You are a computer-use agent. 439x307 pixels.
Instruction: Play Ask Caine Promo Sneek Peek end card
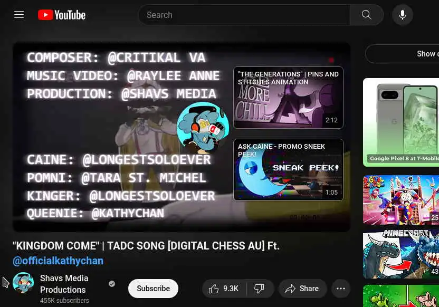tap(289, 170)
